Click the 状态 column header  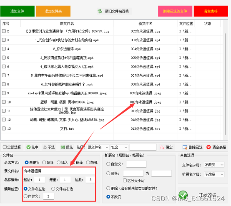click(x=208, y=23)
